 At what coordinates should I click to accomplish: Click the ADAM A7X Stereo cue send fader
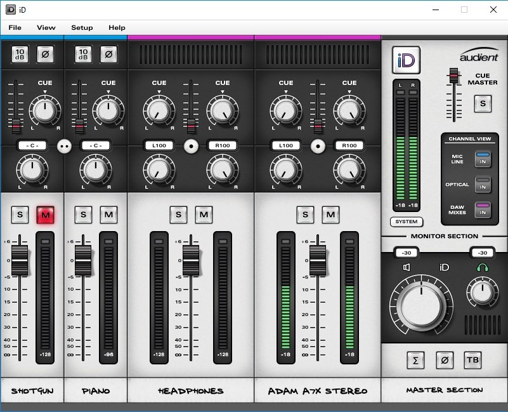point(318,126)
